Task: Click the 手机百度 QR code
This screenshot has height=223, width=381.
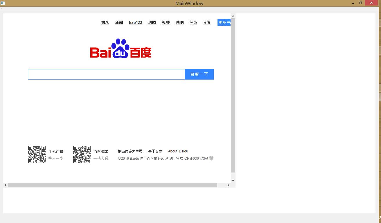Action: pos(37,154)
